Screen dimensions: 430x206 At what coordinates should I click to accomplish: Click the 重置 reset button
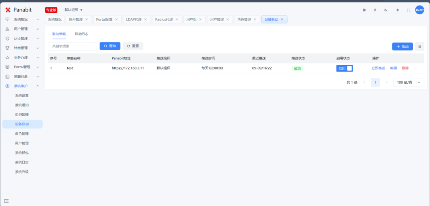(x=133, y=46)
